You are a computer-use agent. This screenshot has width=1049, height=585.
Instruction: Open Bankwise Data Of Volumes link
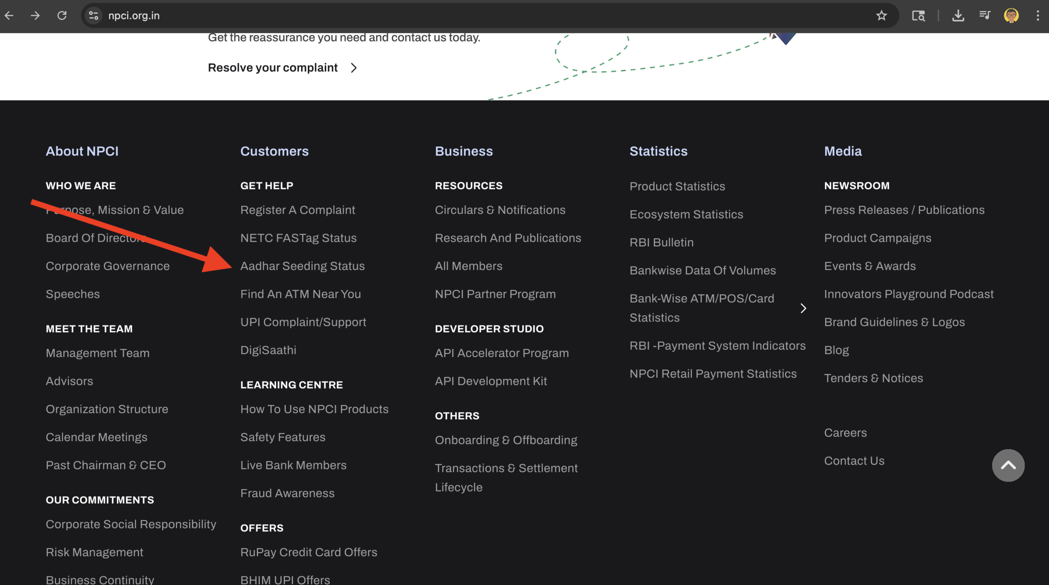(703, 270)
